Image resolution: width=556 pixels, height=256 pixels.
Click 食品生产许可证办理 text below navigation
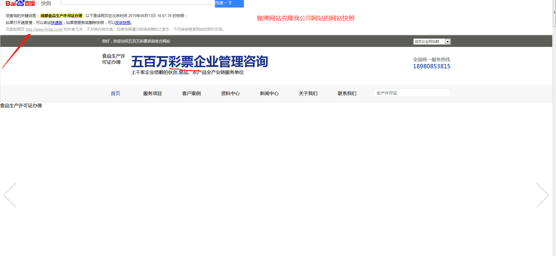point(21,106)
